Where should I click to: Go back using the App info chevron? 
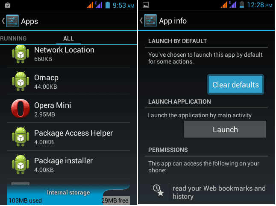tap(141, 20)
